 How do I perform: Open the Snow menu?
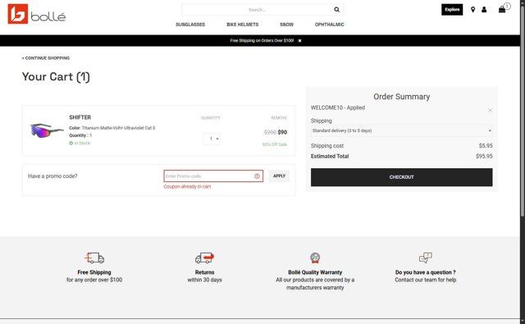(286, 25)
